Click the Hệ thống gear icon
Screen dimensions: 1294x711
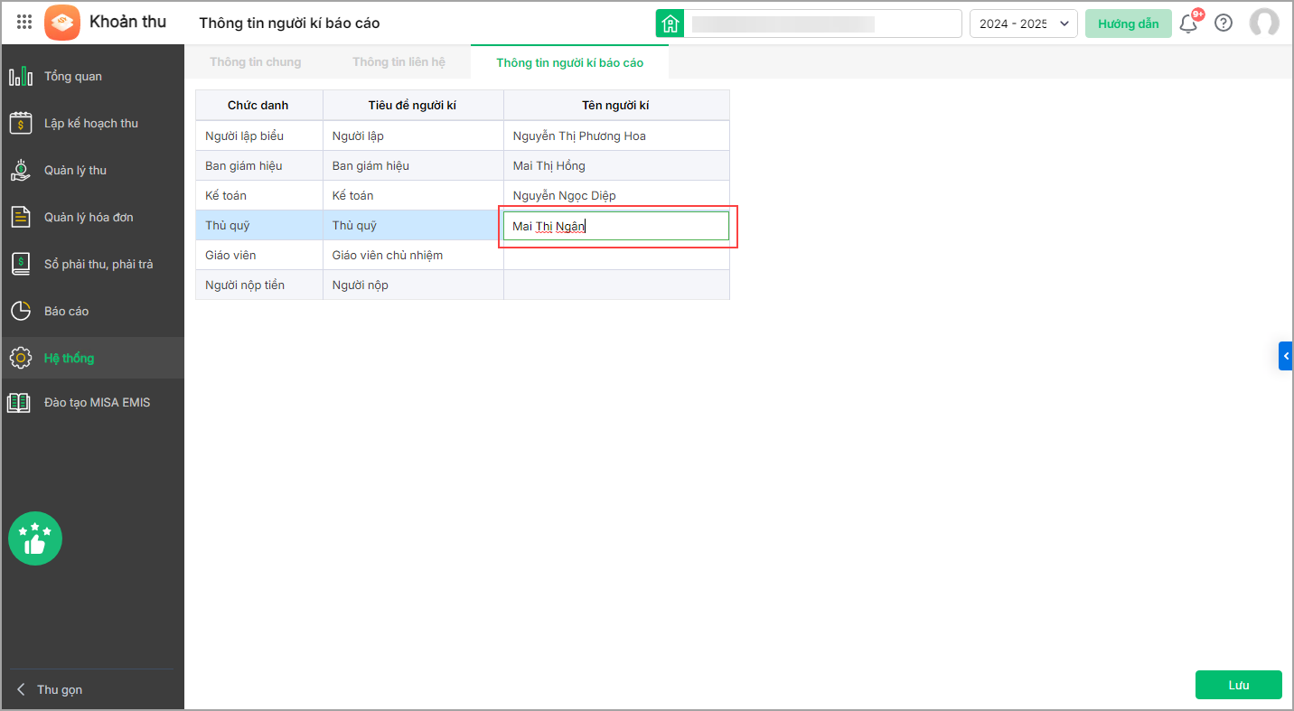21,358
